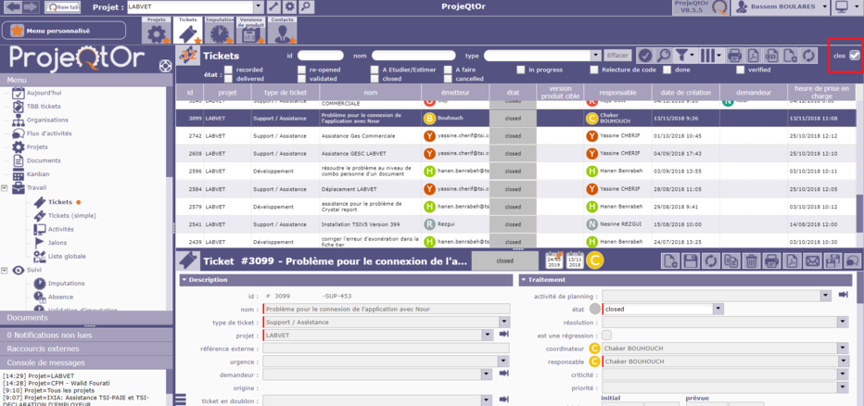Check the 're-opened' state filter
This screenshot has width=864, height=406.
click(302, 70)
